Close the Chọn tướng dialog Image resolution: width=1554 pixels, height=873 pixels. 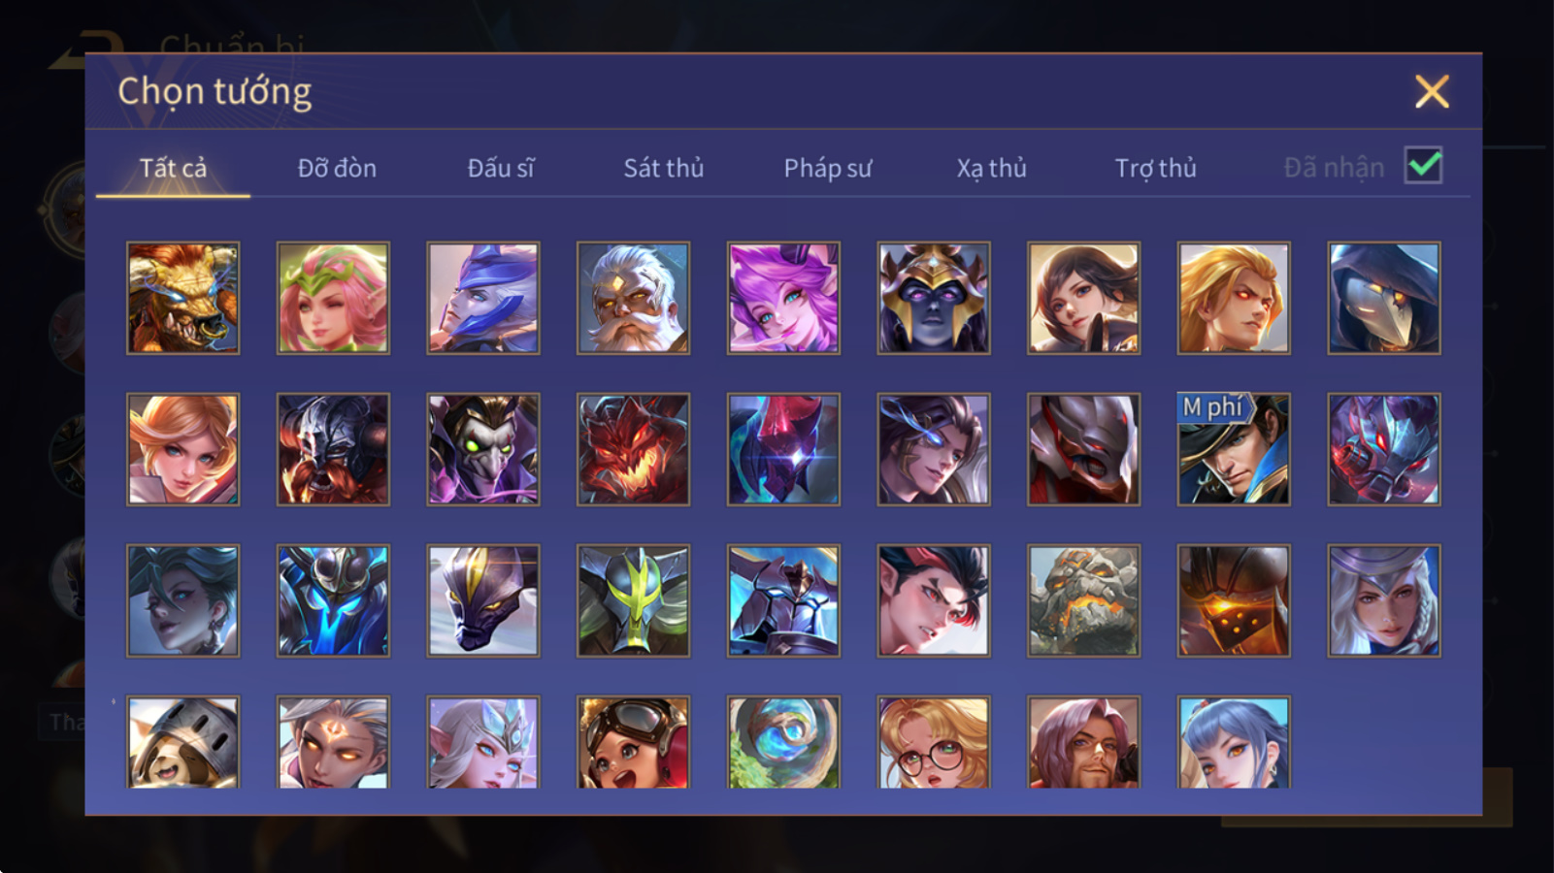[1432, 92]
